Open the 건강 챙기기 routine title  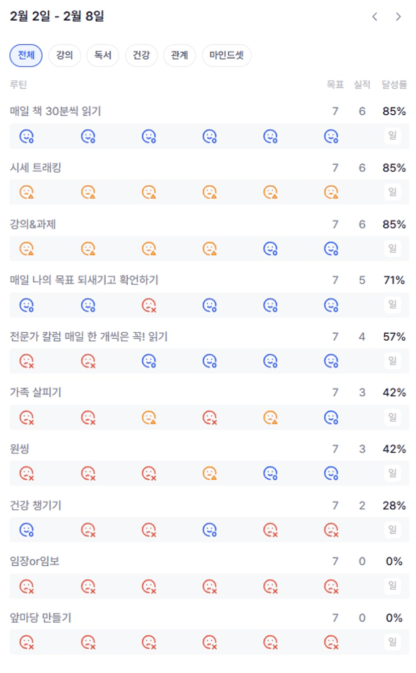click(x=36, y=505)
